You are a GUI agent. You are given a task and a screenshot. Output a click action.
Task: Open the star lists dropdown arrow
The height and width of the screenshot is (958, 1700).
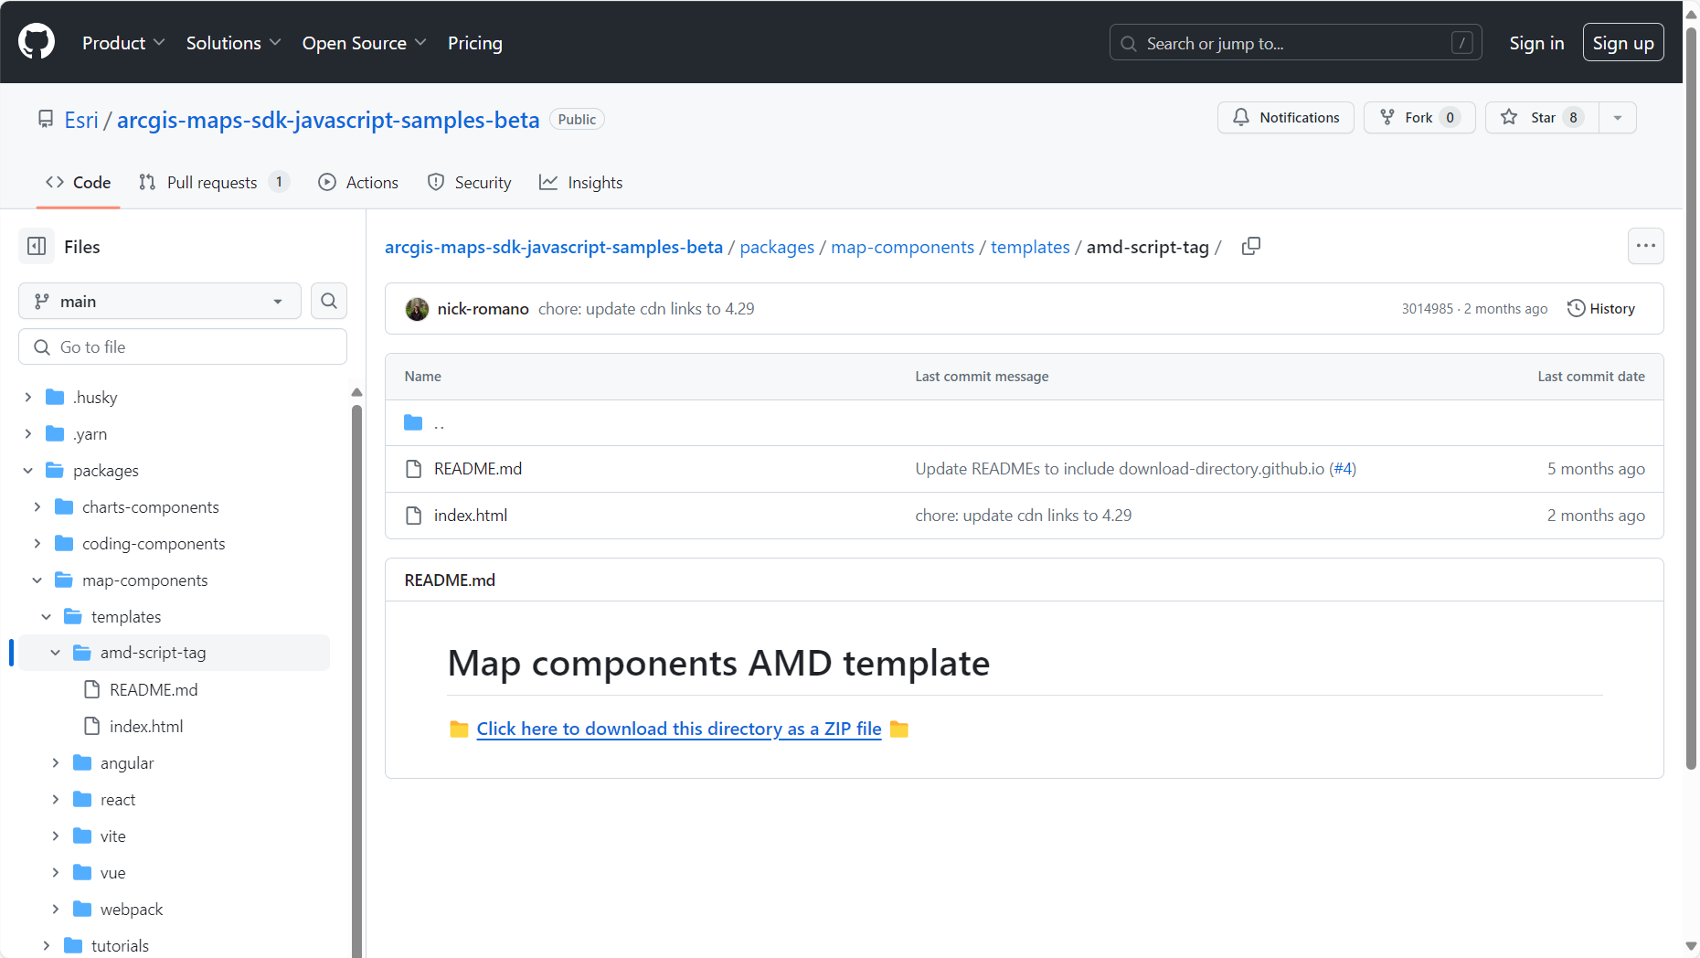(1618, 117)
